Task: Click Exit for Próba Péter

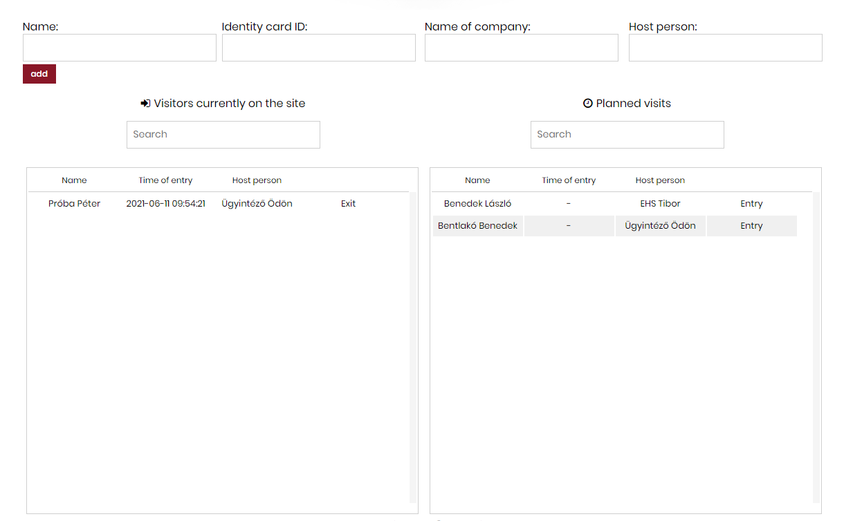Action: pyautogui.click(x=348, y=204)
